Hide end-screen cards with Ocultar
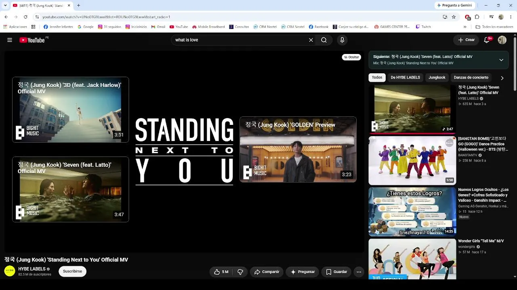This screenshot has width=517, height=290. [351, 57]
